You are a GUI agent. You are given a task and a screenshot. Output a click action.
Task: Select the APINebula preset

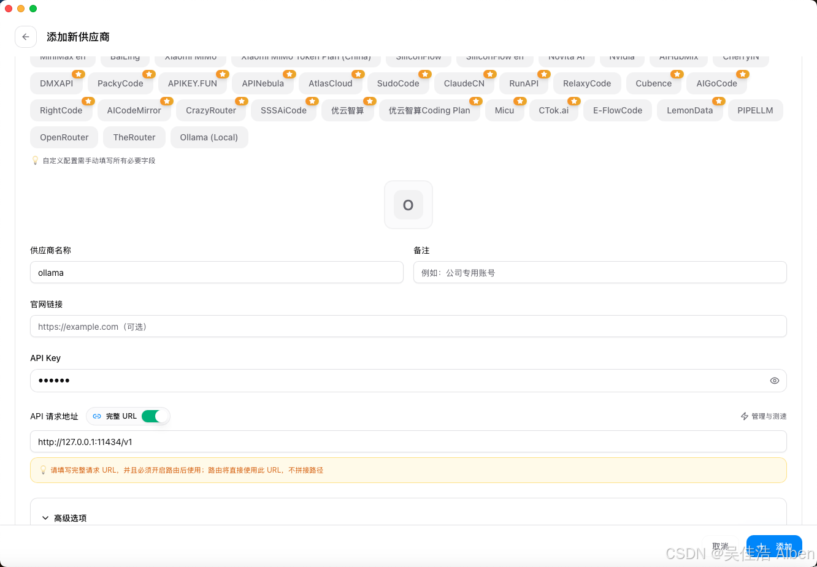coord(263,83)
